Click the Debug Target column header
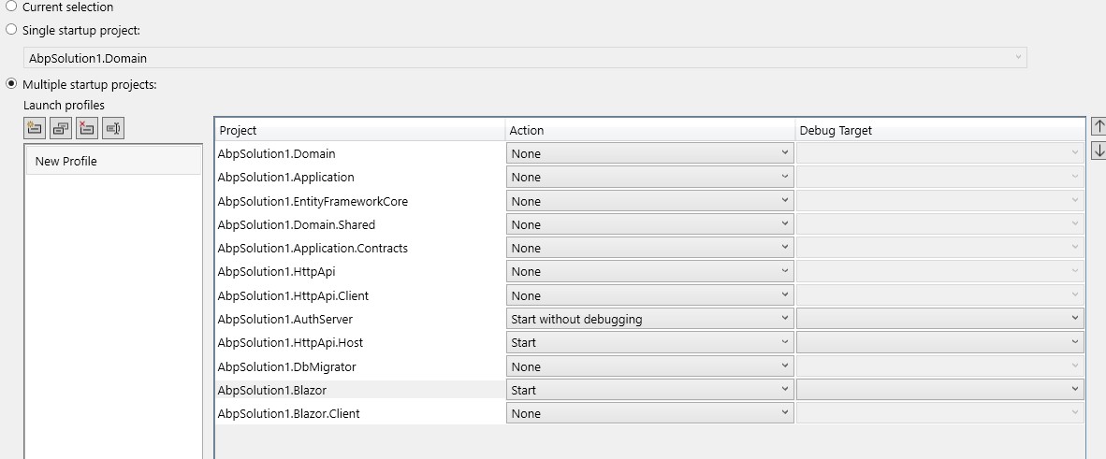 (x=939, y=130)
